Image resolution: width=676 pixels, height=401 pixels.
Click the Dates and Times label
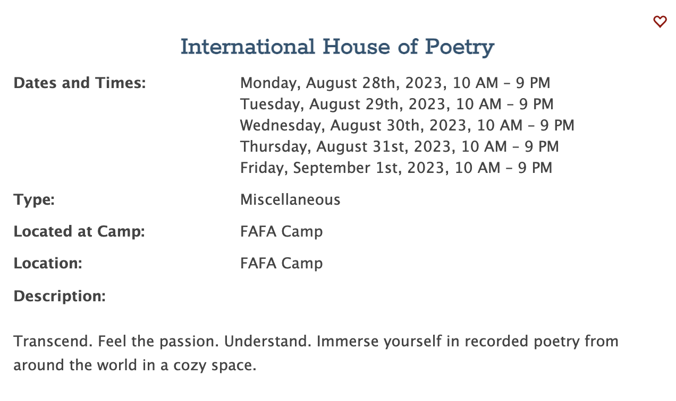point(79,83)
